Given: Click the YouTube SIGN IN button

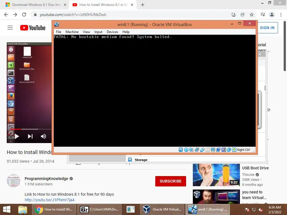Looking at the screenshot, I should coord(267,28).
